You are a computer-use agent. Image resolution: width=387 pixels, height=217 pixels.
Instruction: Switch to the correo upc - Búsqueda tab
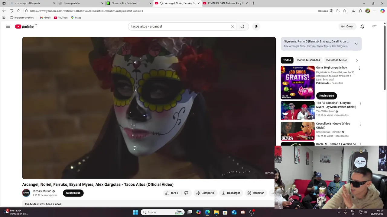33,3
